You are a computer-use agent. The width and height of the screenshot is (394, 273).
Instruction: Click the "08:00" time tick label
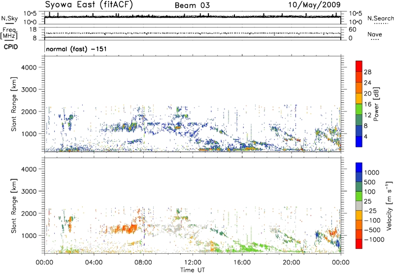click(x=143, y=263)
